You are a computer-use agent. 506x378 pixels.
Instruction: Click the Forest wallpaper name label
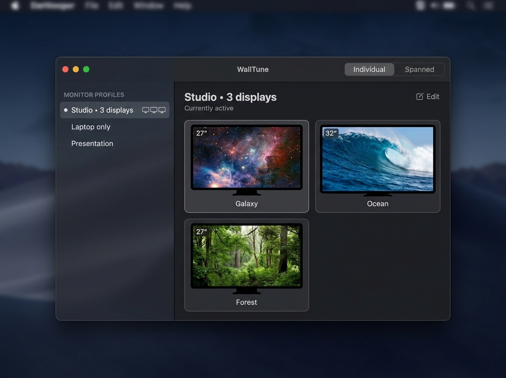pyautogui.click(x=247, y=302)
